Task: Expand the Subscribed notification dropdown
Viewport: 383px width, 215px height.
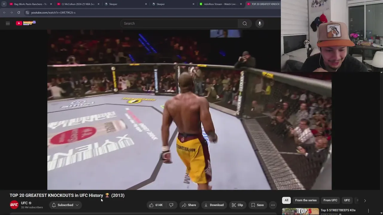Action: coord(65,205)
